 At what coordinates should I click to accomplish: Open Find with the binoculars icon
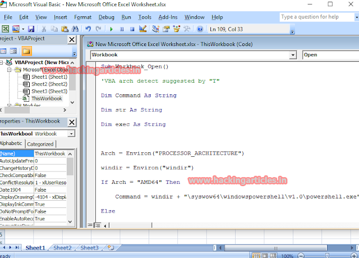click(75, 29)
